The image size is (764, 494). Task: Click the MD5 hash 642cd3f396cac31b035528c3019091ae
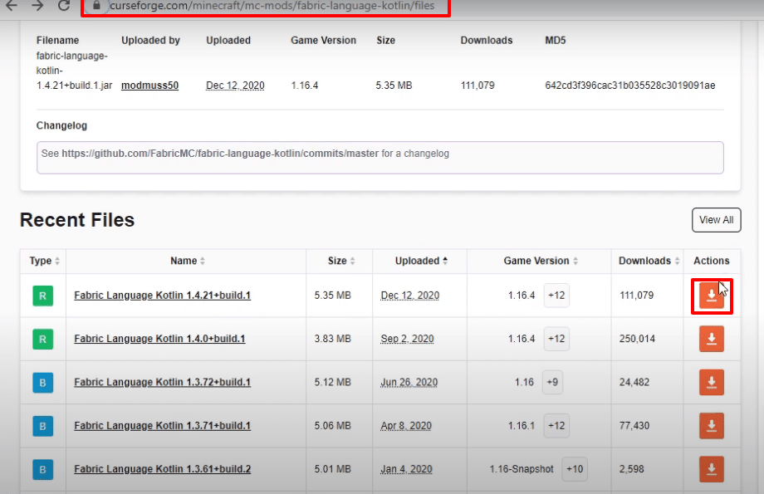tap(630, 86)
